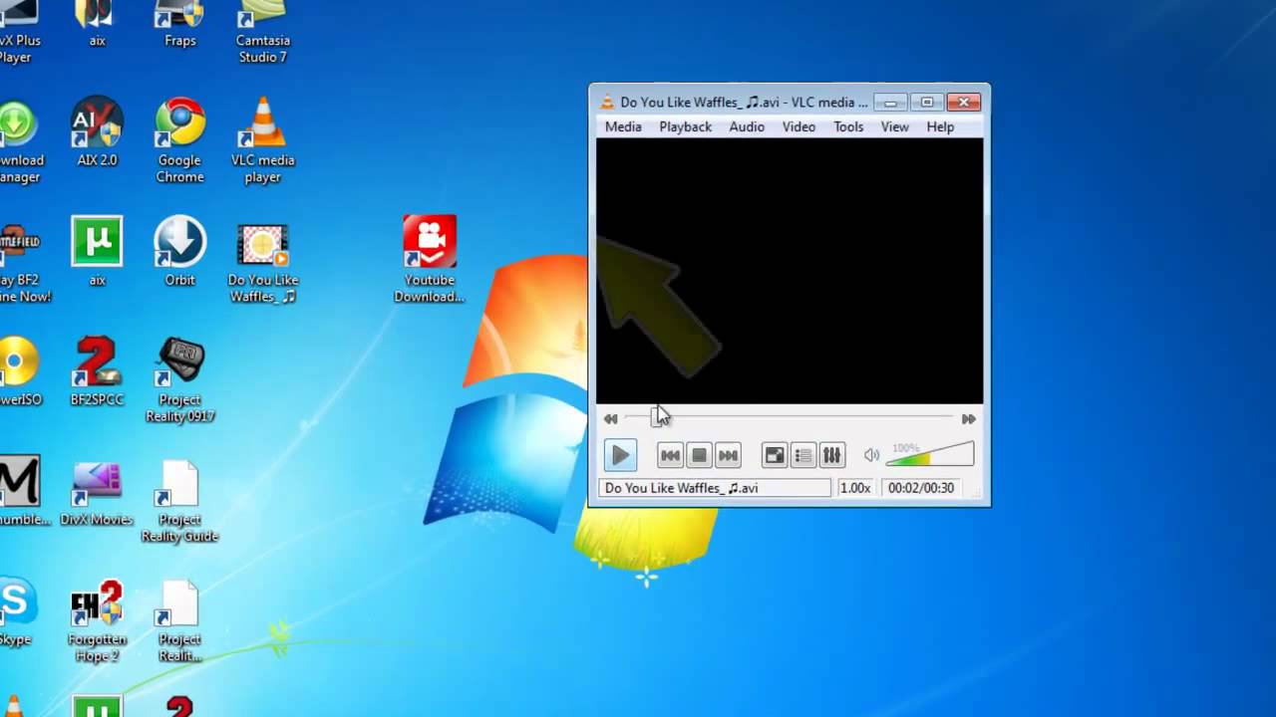Select the Google Chrome desktop icon
The image size is (1276, 717).
pyautogui.click(x=180, y=140)
